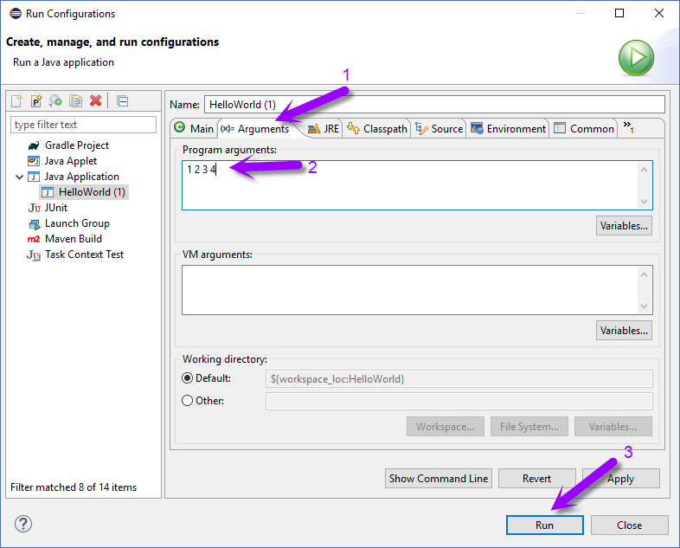The width and height of the screenshot is (680, 548).
Task: Open the Classpath tab
Action: (x=377, y=129)
